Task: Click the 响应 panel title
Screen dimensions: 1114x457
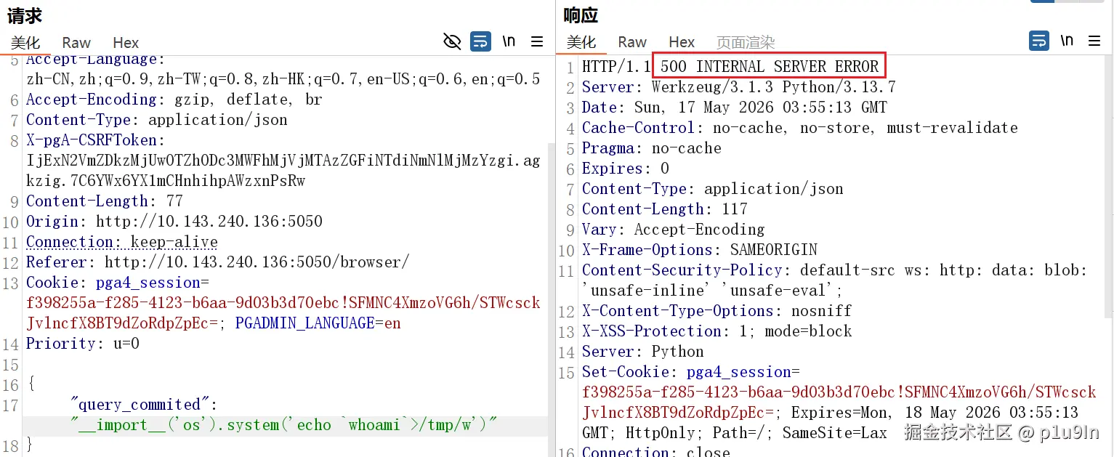Action: [x=581, y=15]
